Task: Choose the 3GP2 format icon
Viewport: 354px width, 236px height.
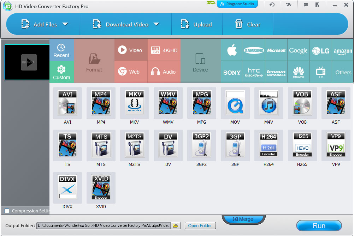Action: [202, 145]
